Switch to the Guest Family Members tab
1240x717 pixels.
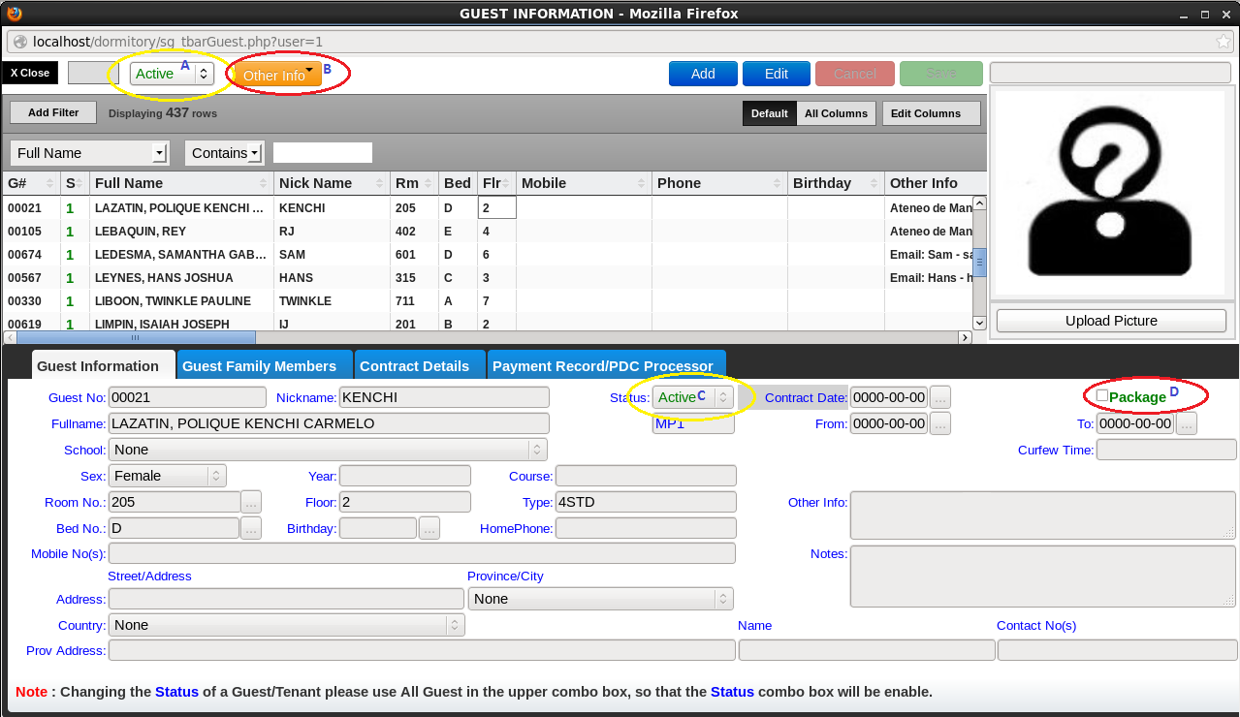point(259,366)
